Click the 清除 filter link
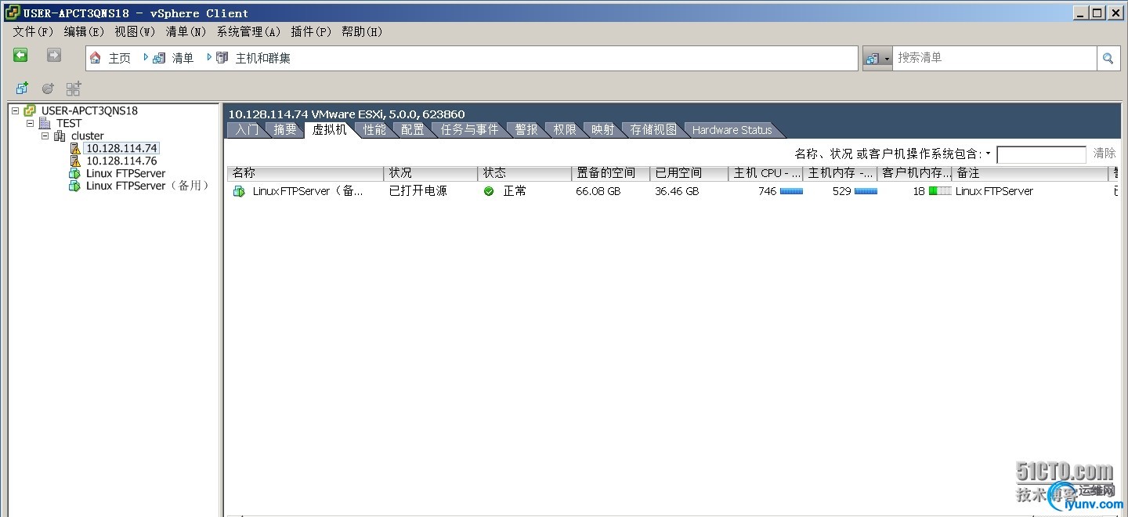Viewport: 1128px width, 517px height. [x=1104, y=154]
